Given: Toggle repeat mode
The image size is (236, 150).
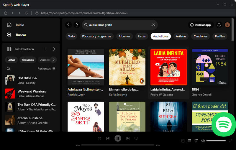Looking at the screenshot, I should (x=136, y=138).
